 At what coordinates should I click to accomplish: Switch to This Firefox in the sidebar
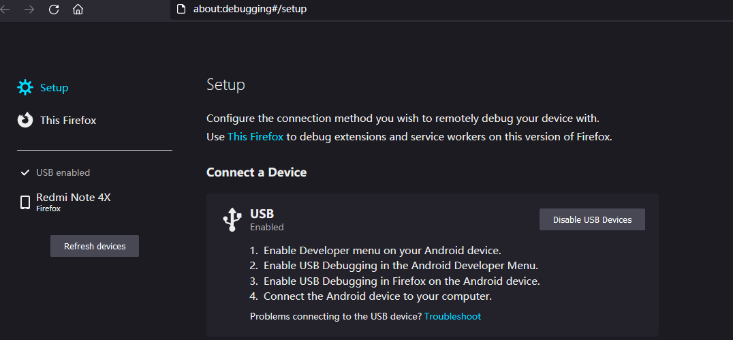(68, 121)
